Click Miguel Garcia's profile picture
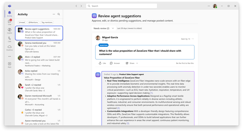This screenshot has height=132, width=243. pos(98,38)
